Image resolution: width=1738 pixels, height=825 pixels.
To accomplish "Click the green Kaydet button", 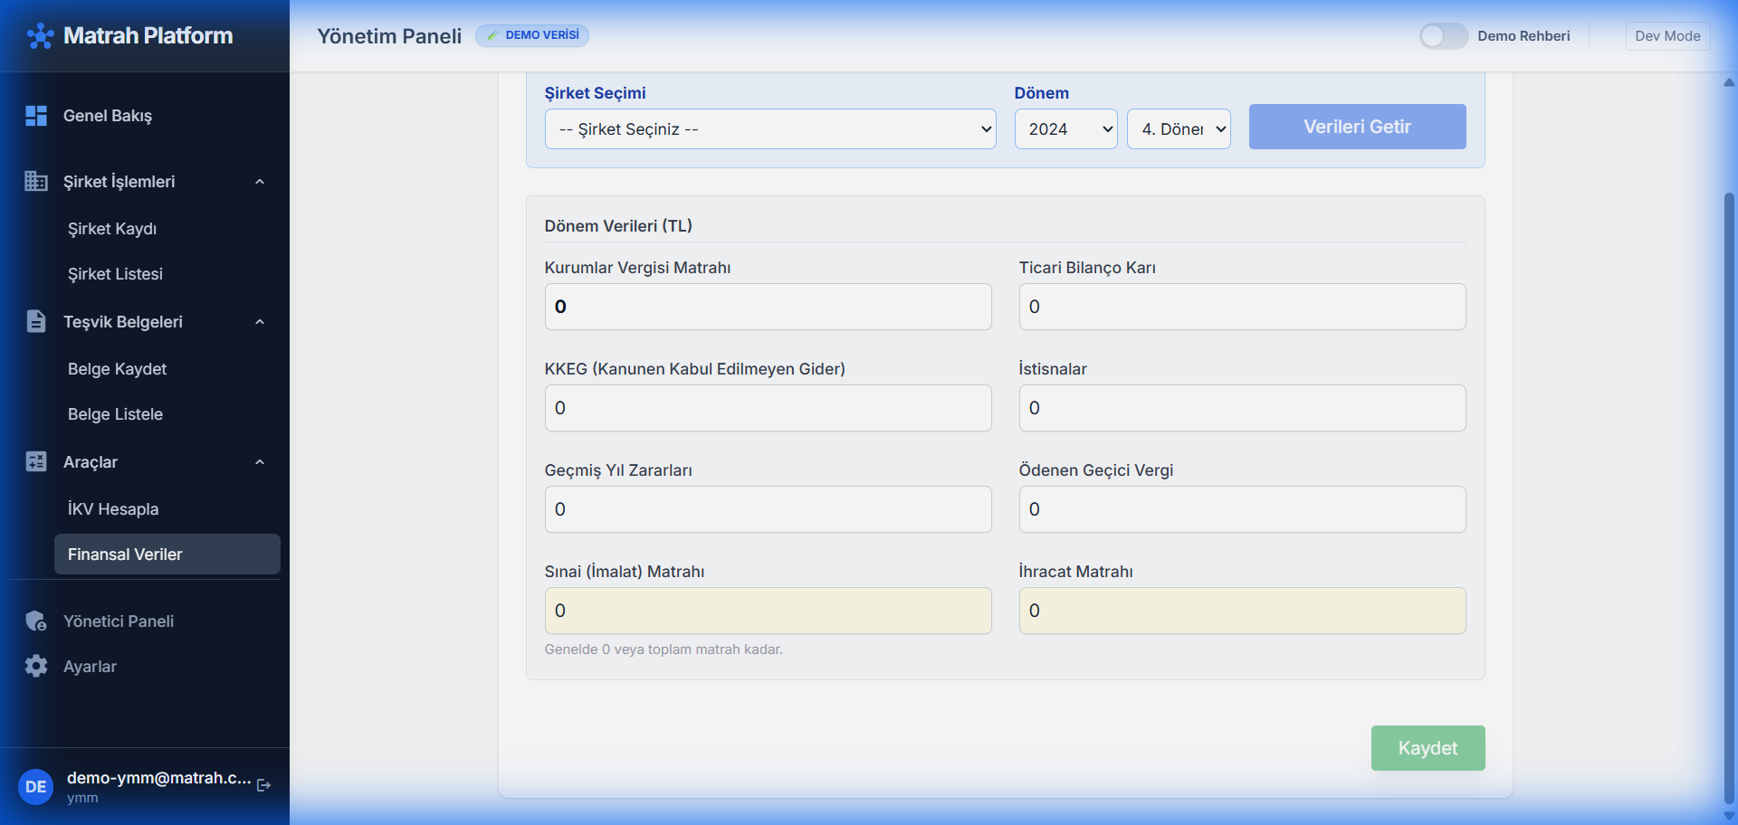I will (1428, 748).
